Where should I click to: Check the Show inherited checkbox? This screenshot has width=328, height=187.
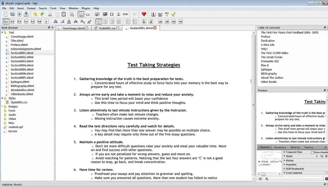click(312, 152)
